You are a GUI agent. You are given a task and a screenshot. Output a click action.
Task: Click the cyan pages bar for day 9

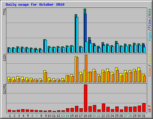tap(46, 46)
